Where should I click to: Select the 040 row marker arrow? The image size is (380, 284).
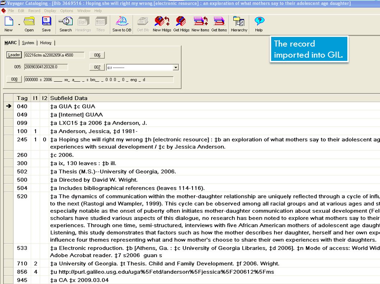pyautogui.click(x=9, y=106)
